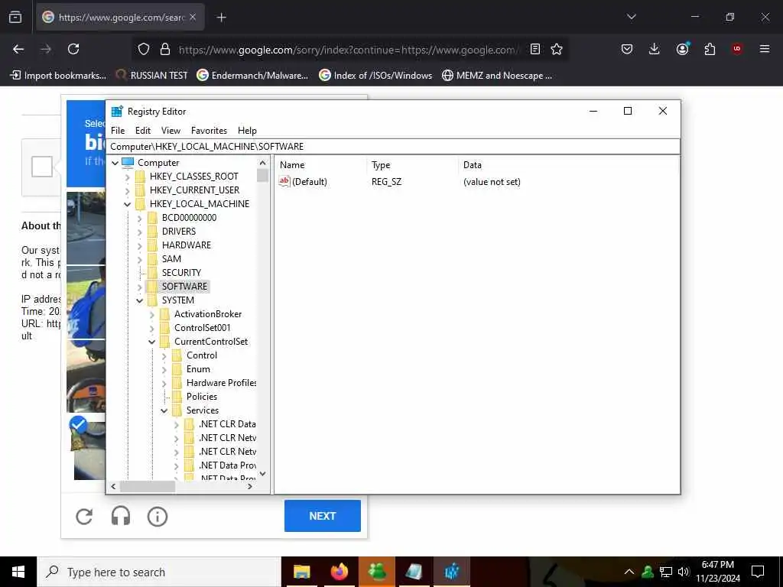Viewport: 783px width, 587px height.
Task: Select the ActivationBroker key
Action: [208, 314]
